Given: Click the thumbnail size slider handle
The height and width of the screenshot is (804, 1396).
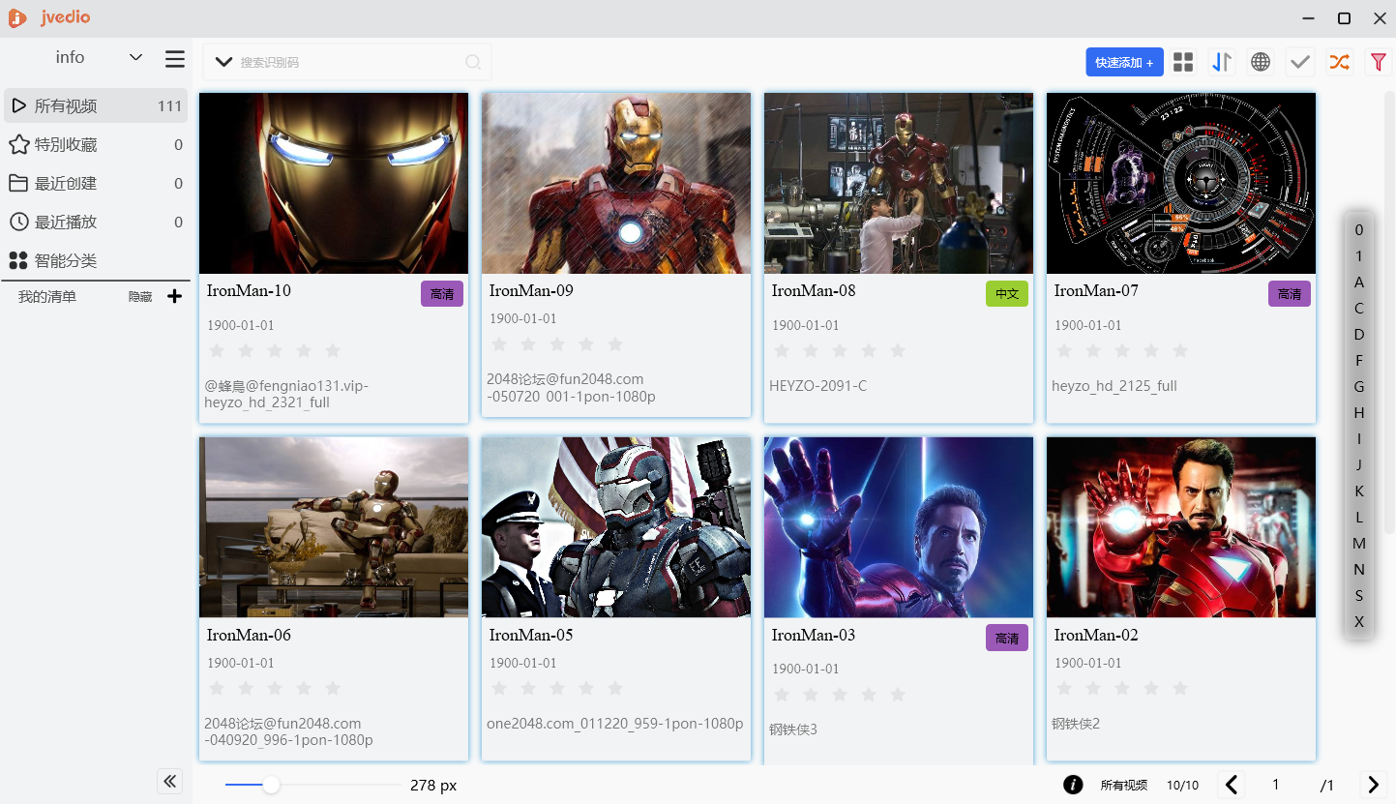Looking at the screenshot, I should (x=272, y=785).
